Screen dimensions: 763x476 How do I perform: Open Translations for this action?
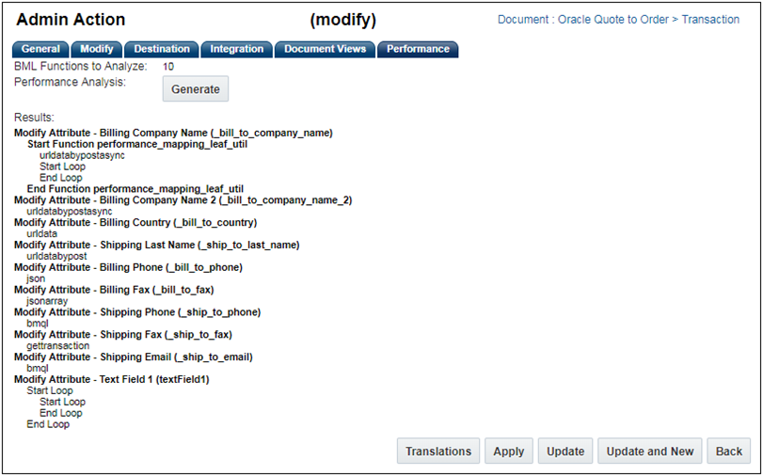[438, 452]
